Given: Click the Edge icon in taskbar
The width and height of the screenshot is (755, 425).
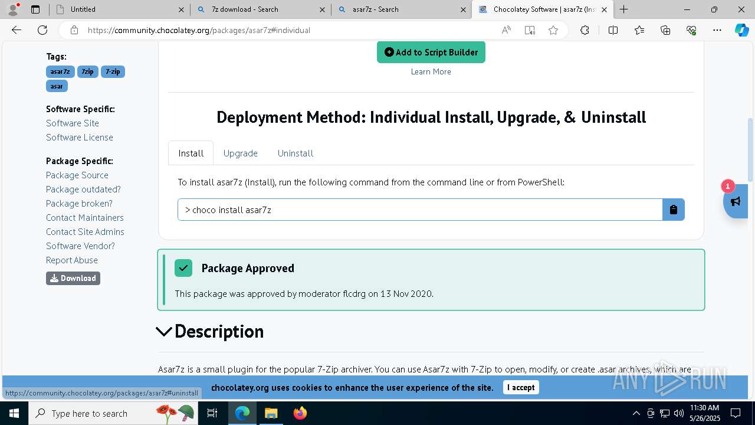Looking at the screenshot, I should tap(242, 413).
